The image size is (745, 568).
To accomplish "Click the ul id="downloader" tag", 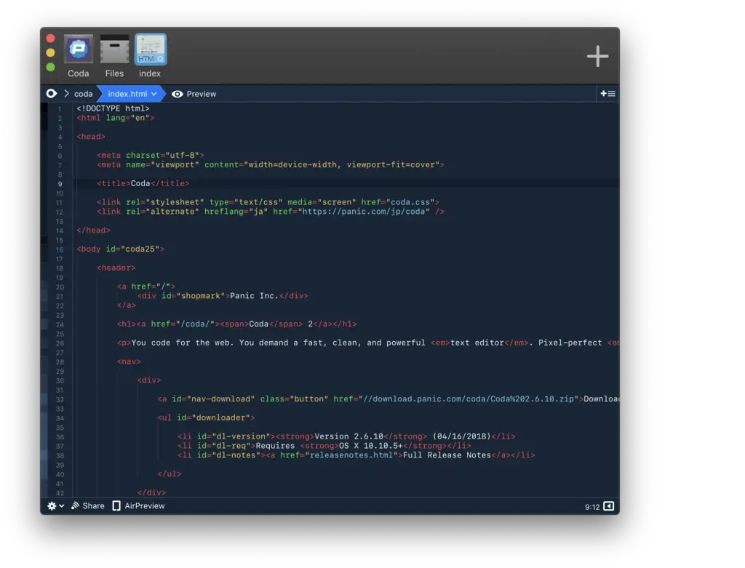I will point(206,418).
